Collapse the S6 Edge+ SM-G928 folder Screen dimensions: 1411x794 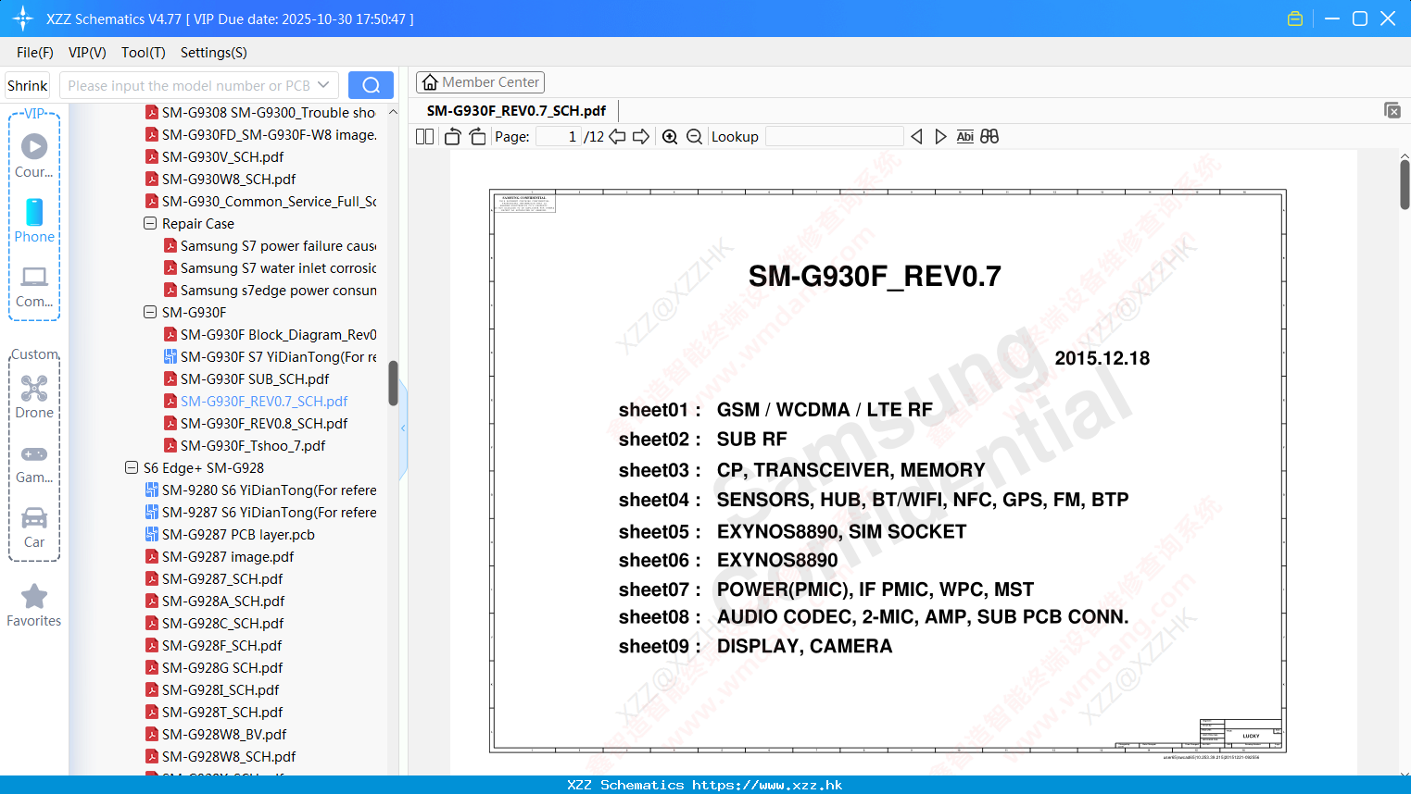tap(132, 467)
